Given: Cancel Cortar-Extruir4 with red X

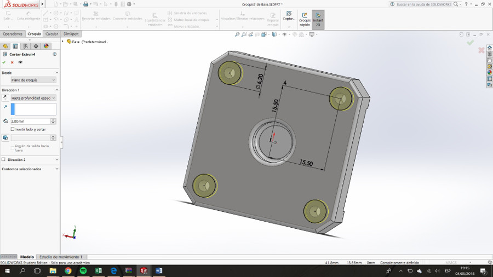Looking at the screenshot, I should pos(12,62).
